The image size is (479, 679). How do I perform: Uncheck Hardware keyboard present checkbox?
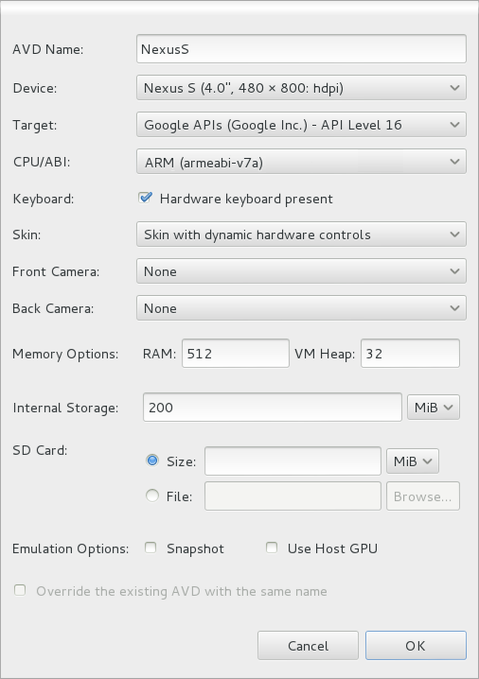click(x=145, y=198)
